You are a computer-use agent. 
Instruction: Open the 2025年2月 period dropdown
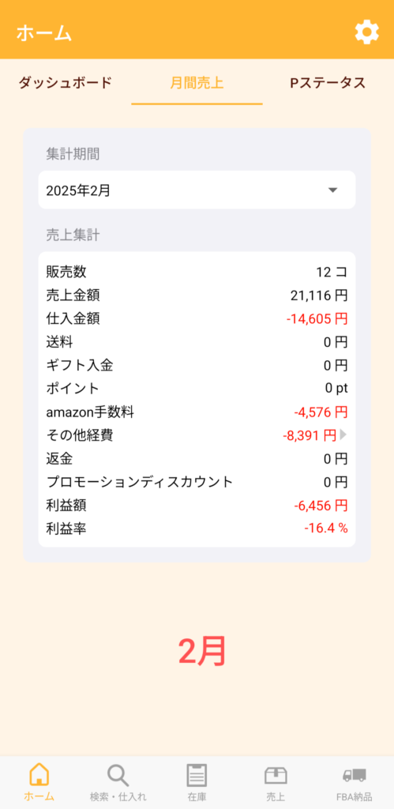[197, 190]
